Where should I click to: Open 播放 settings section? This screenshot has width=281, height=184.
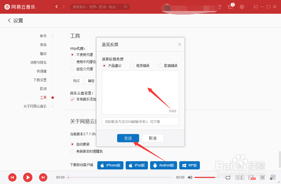pyautogui.click(x=43, y=54)
